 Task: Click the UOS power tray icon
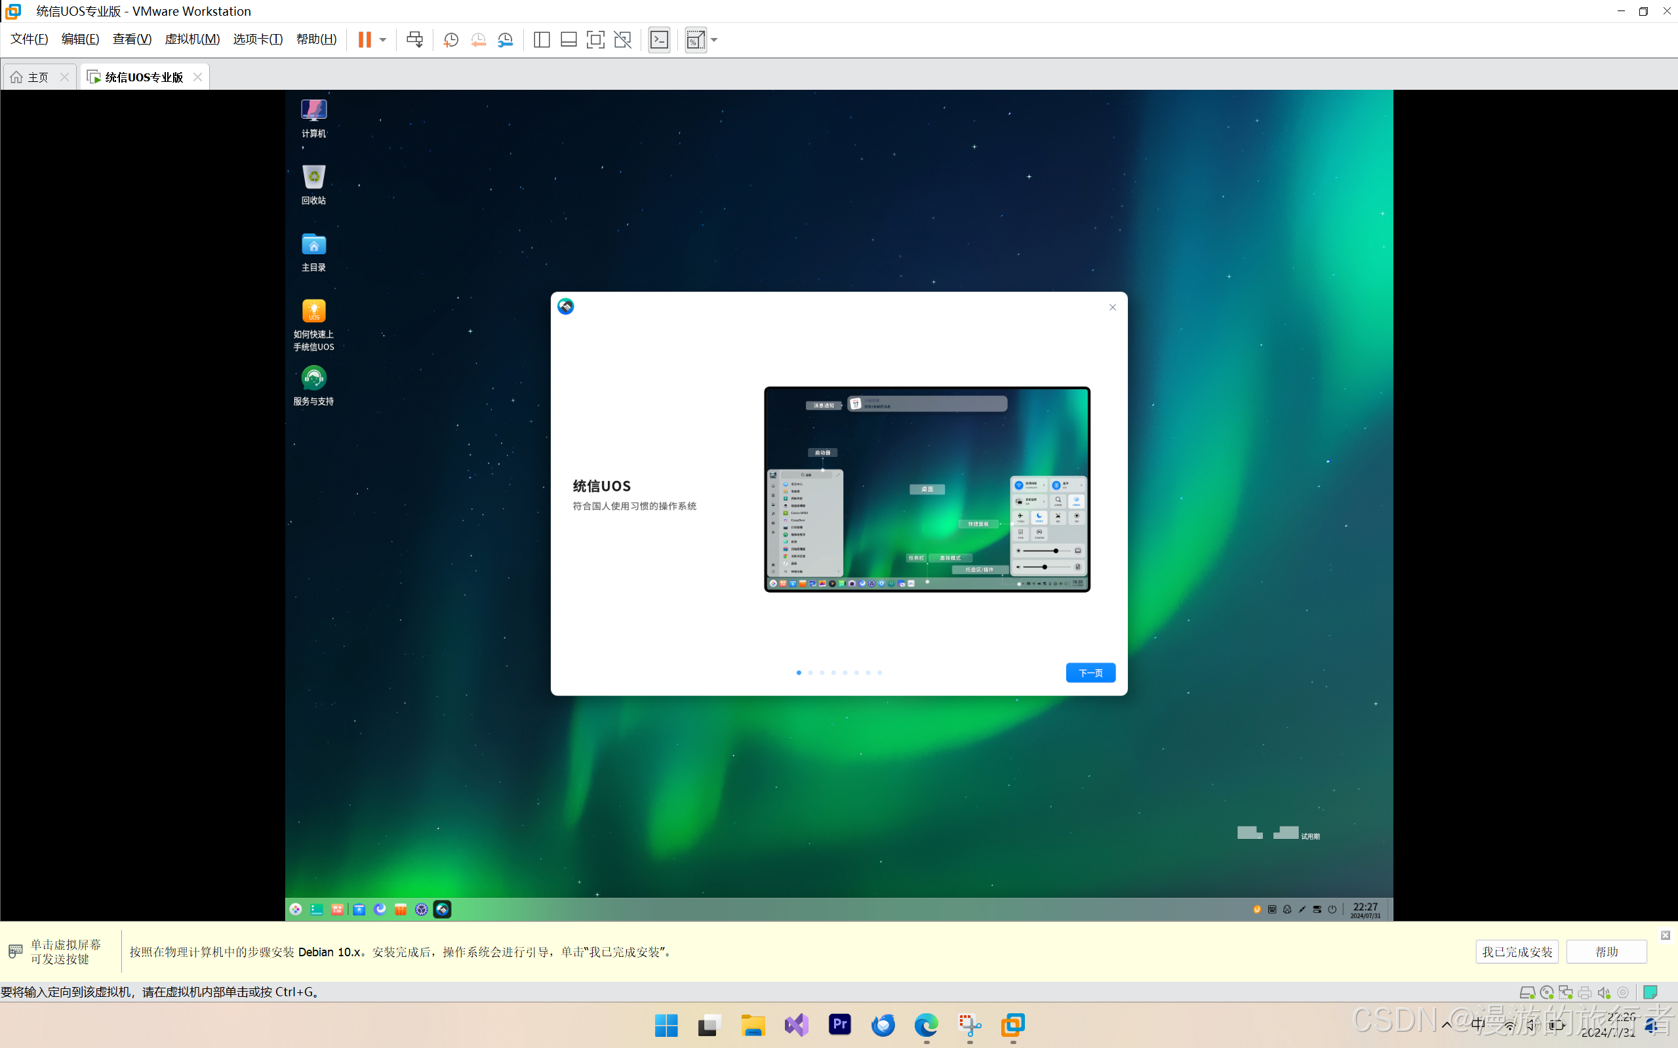coord(1332,909)
